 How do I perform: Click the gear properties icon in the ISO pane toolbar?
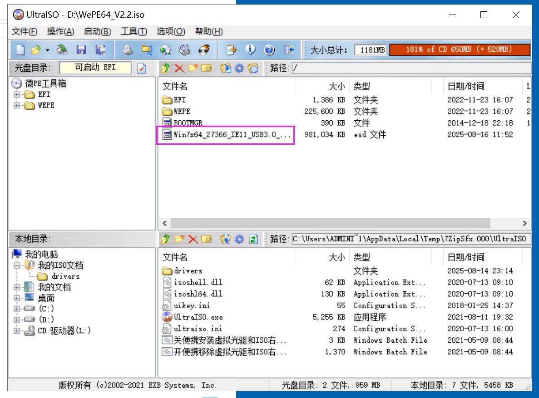point(239,68)
